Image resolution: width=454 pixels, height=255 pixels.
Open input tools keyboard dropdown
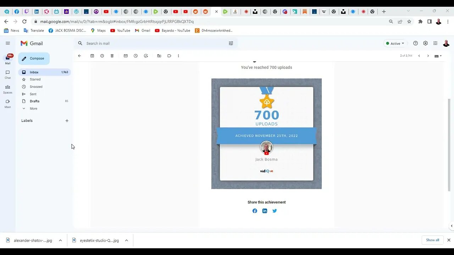(x=438, y=56)
